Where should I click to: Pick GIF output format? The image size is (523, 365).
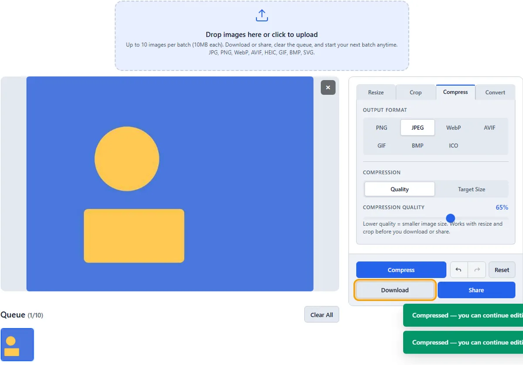(382, 146)
